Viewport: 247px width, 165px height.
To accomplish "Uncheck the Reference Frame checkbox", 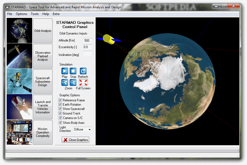I will point(60,100).
